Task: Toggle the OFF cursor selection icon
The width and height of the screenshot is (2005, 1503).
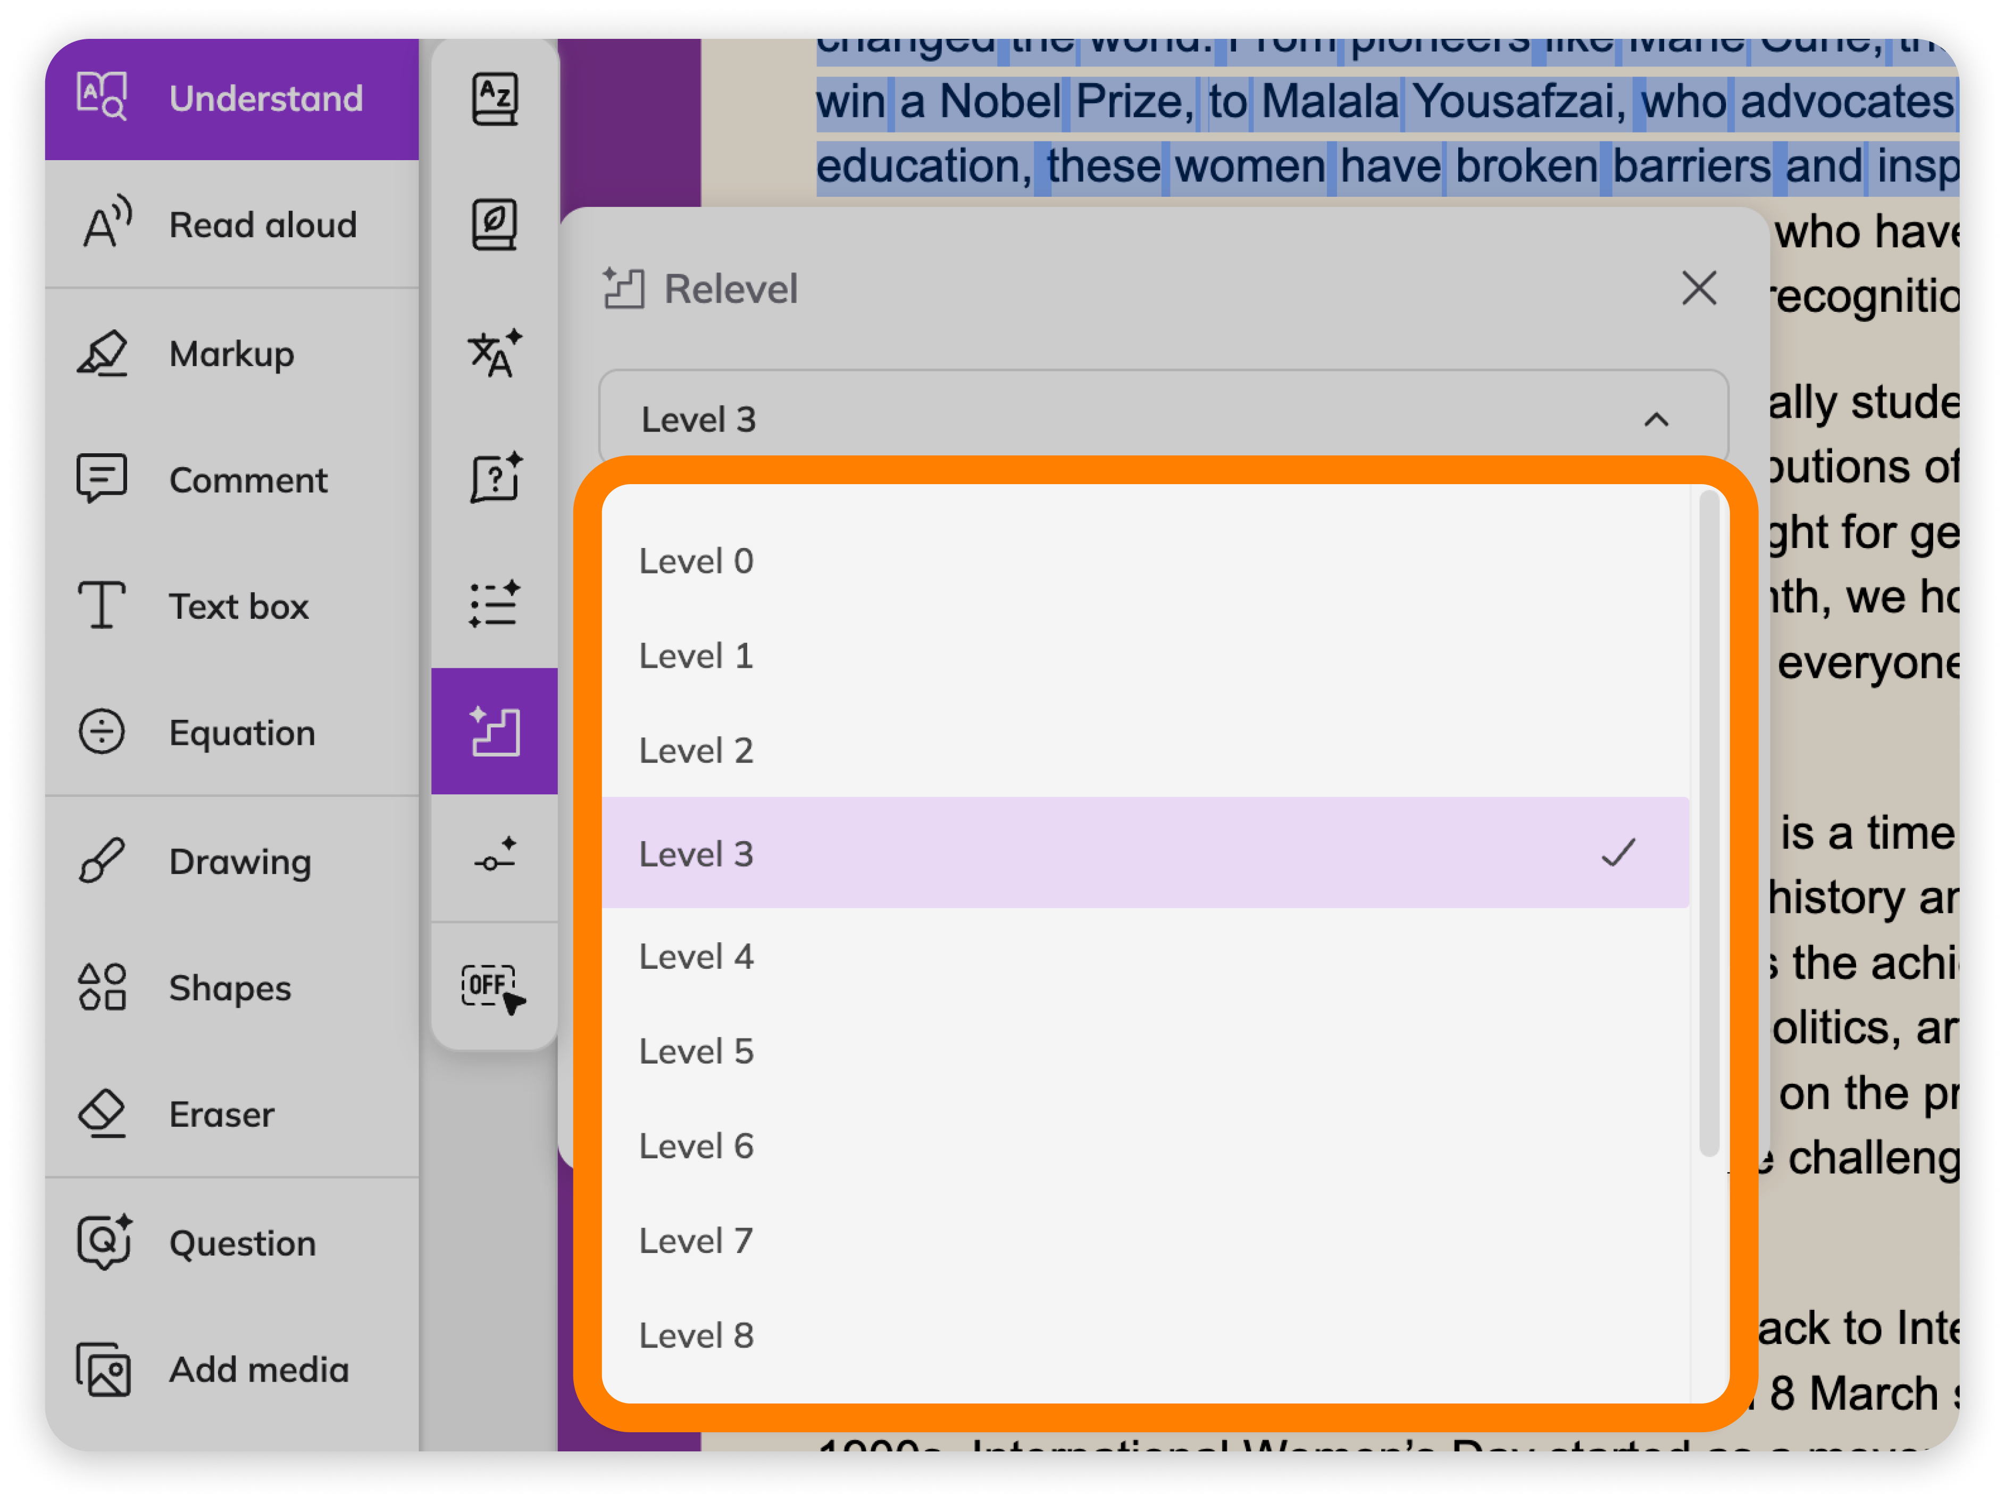Action: 494,988
